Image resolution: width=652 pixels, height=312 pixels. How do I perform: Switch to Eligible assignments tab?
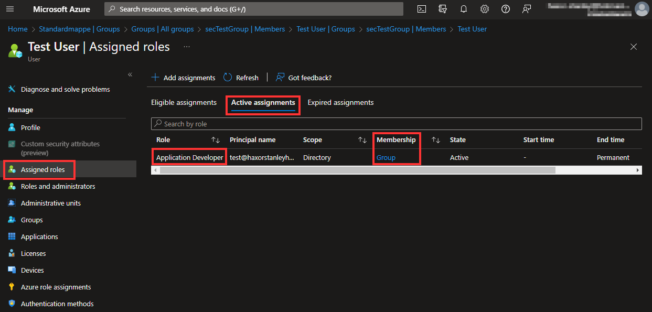[184, 102]
